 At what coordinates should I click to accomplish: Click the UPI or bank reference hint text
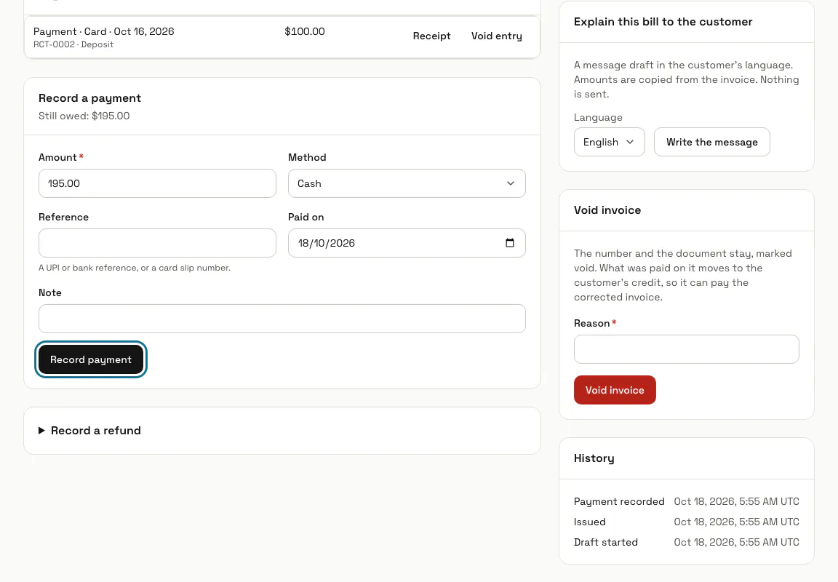point(135,268)
